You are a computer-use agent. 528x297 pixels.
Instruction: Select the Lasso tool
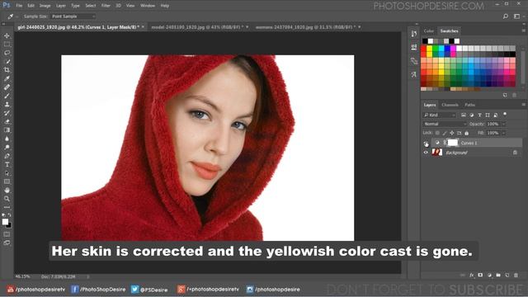pos(7,53)
